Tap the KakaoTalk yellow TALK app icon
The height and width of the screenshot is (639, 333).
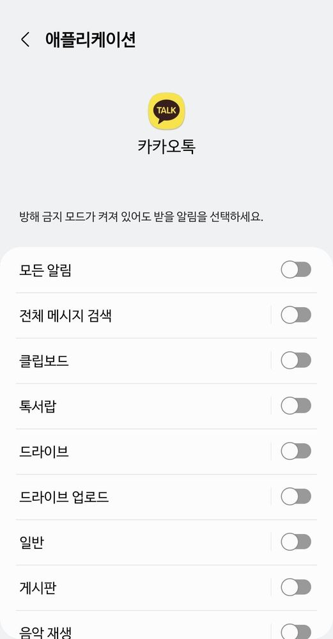click(166, 111)
